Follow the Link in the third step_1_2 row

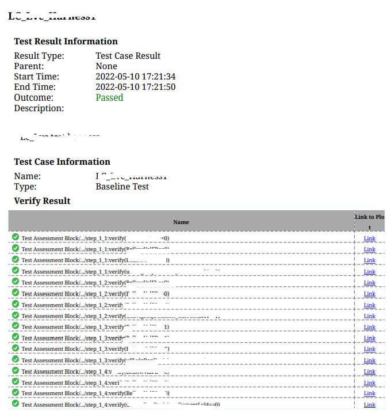pos(369,305)
